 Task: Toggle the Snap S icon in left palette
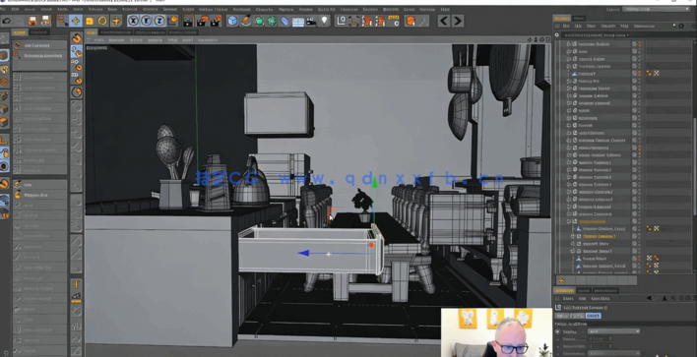(x=4, y=184)
